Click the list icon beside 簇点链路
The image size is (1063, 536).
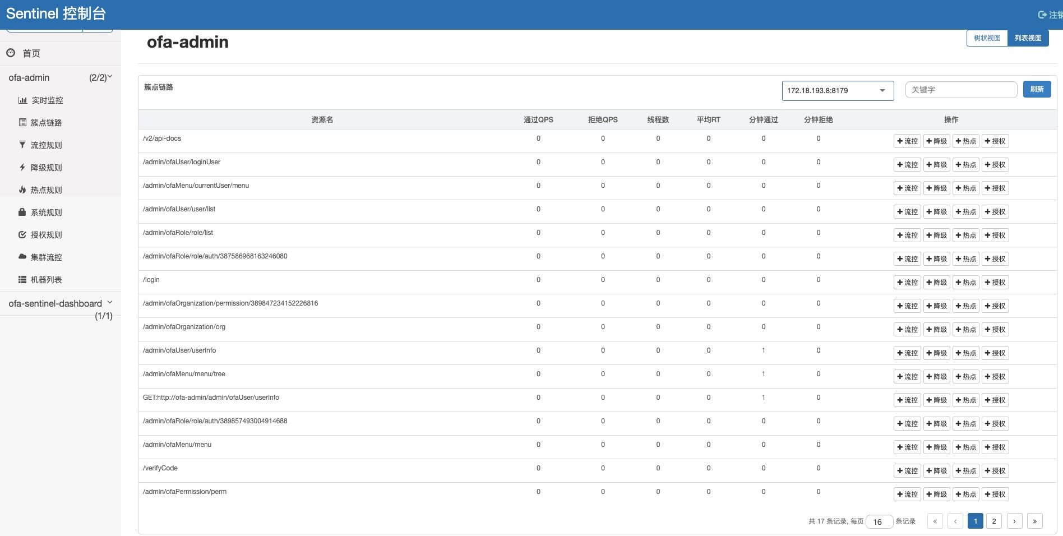pos(22,122)
